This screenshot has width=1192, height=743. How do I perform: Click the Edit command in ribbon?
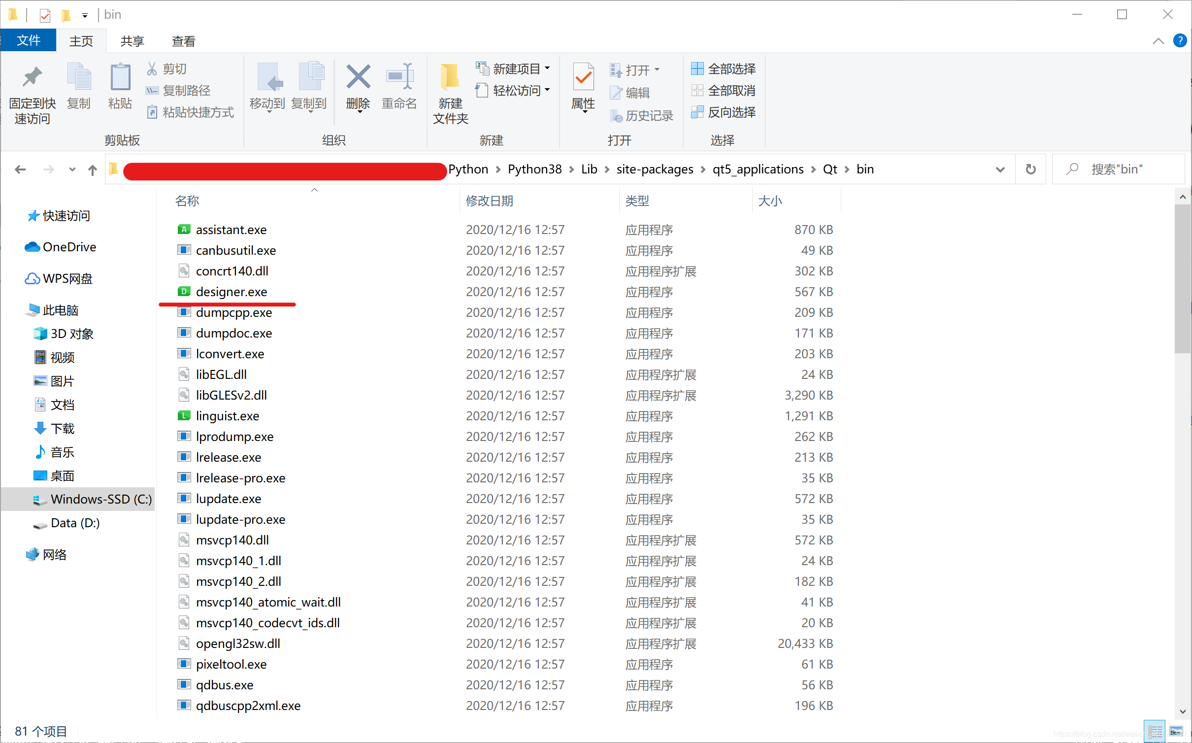629,93
